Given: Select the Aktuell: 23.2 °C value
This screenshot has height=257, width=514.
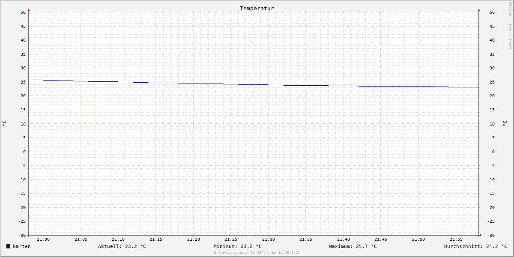Looking at the screenshot, I should pos(122,246).
